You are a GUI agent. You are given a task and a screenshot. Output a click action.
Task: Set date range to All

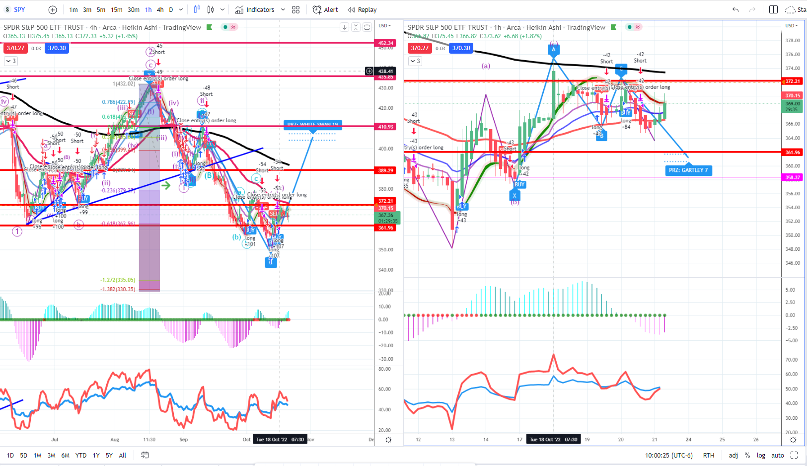tap(123, 455)
